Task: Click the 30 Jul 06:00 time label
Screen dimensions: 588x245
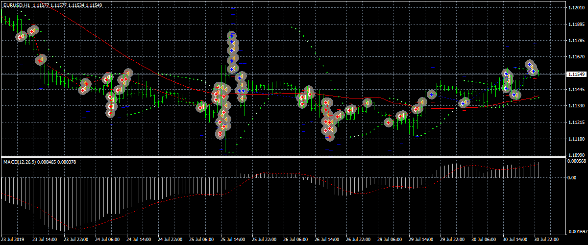Action: (483, 240)
